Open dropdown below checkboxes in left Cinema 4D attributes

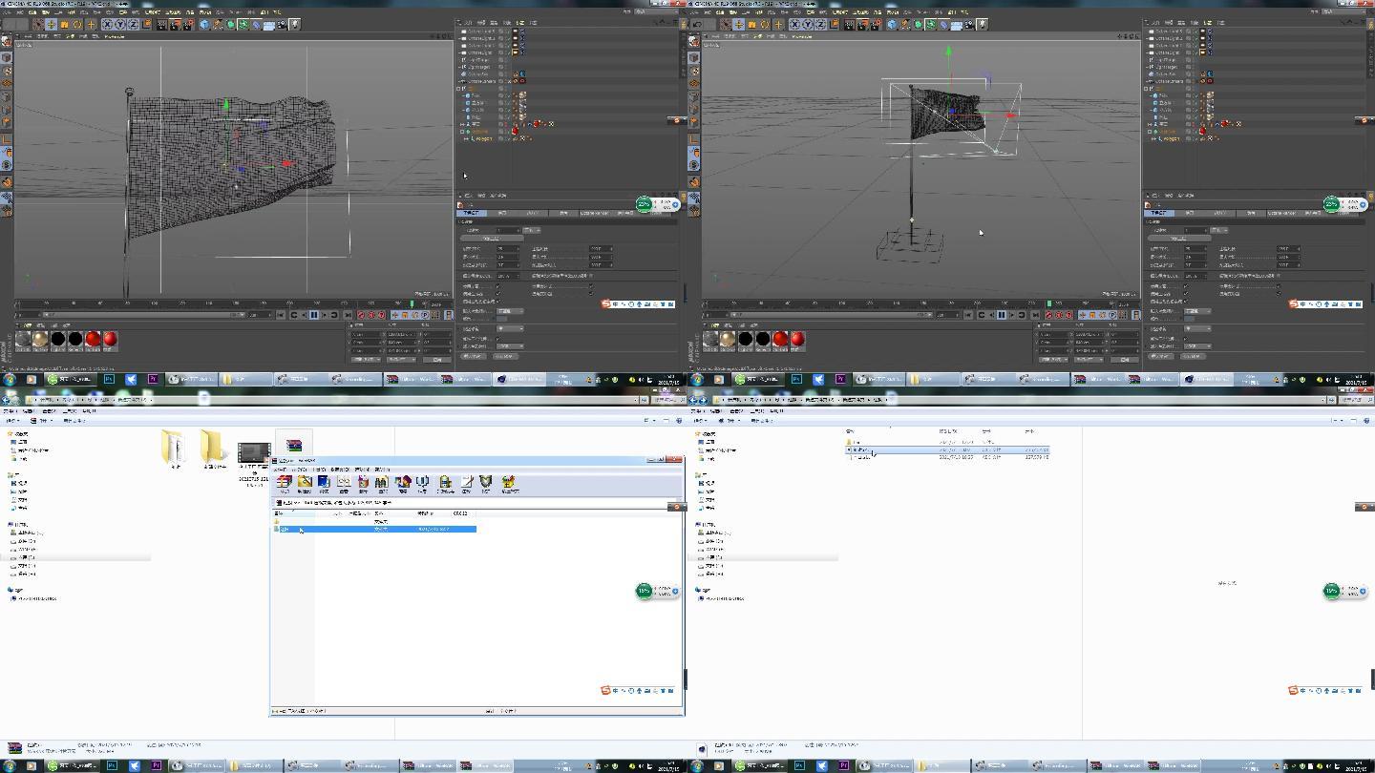click(x=510, y=311)
